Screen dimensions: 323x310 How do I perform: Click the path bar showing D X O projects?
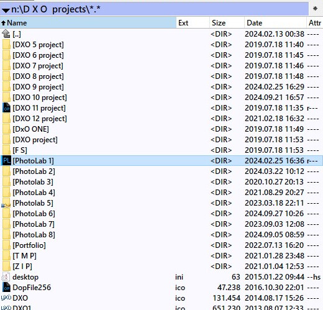pyautogui.click(x=154, y=9)
